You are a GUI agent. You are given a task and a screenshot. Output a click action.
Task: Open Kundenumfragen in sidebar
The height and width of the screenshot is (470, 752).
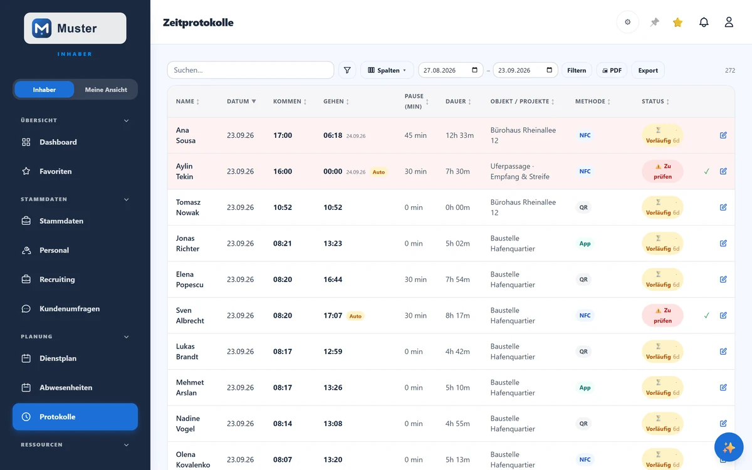75,308
